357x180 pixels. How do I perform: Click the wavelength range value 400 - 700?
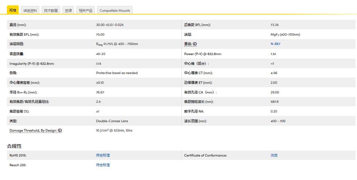click(278, 121)
